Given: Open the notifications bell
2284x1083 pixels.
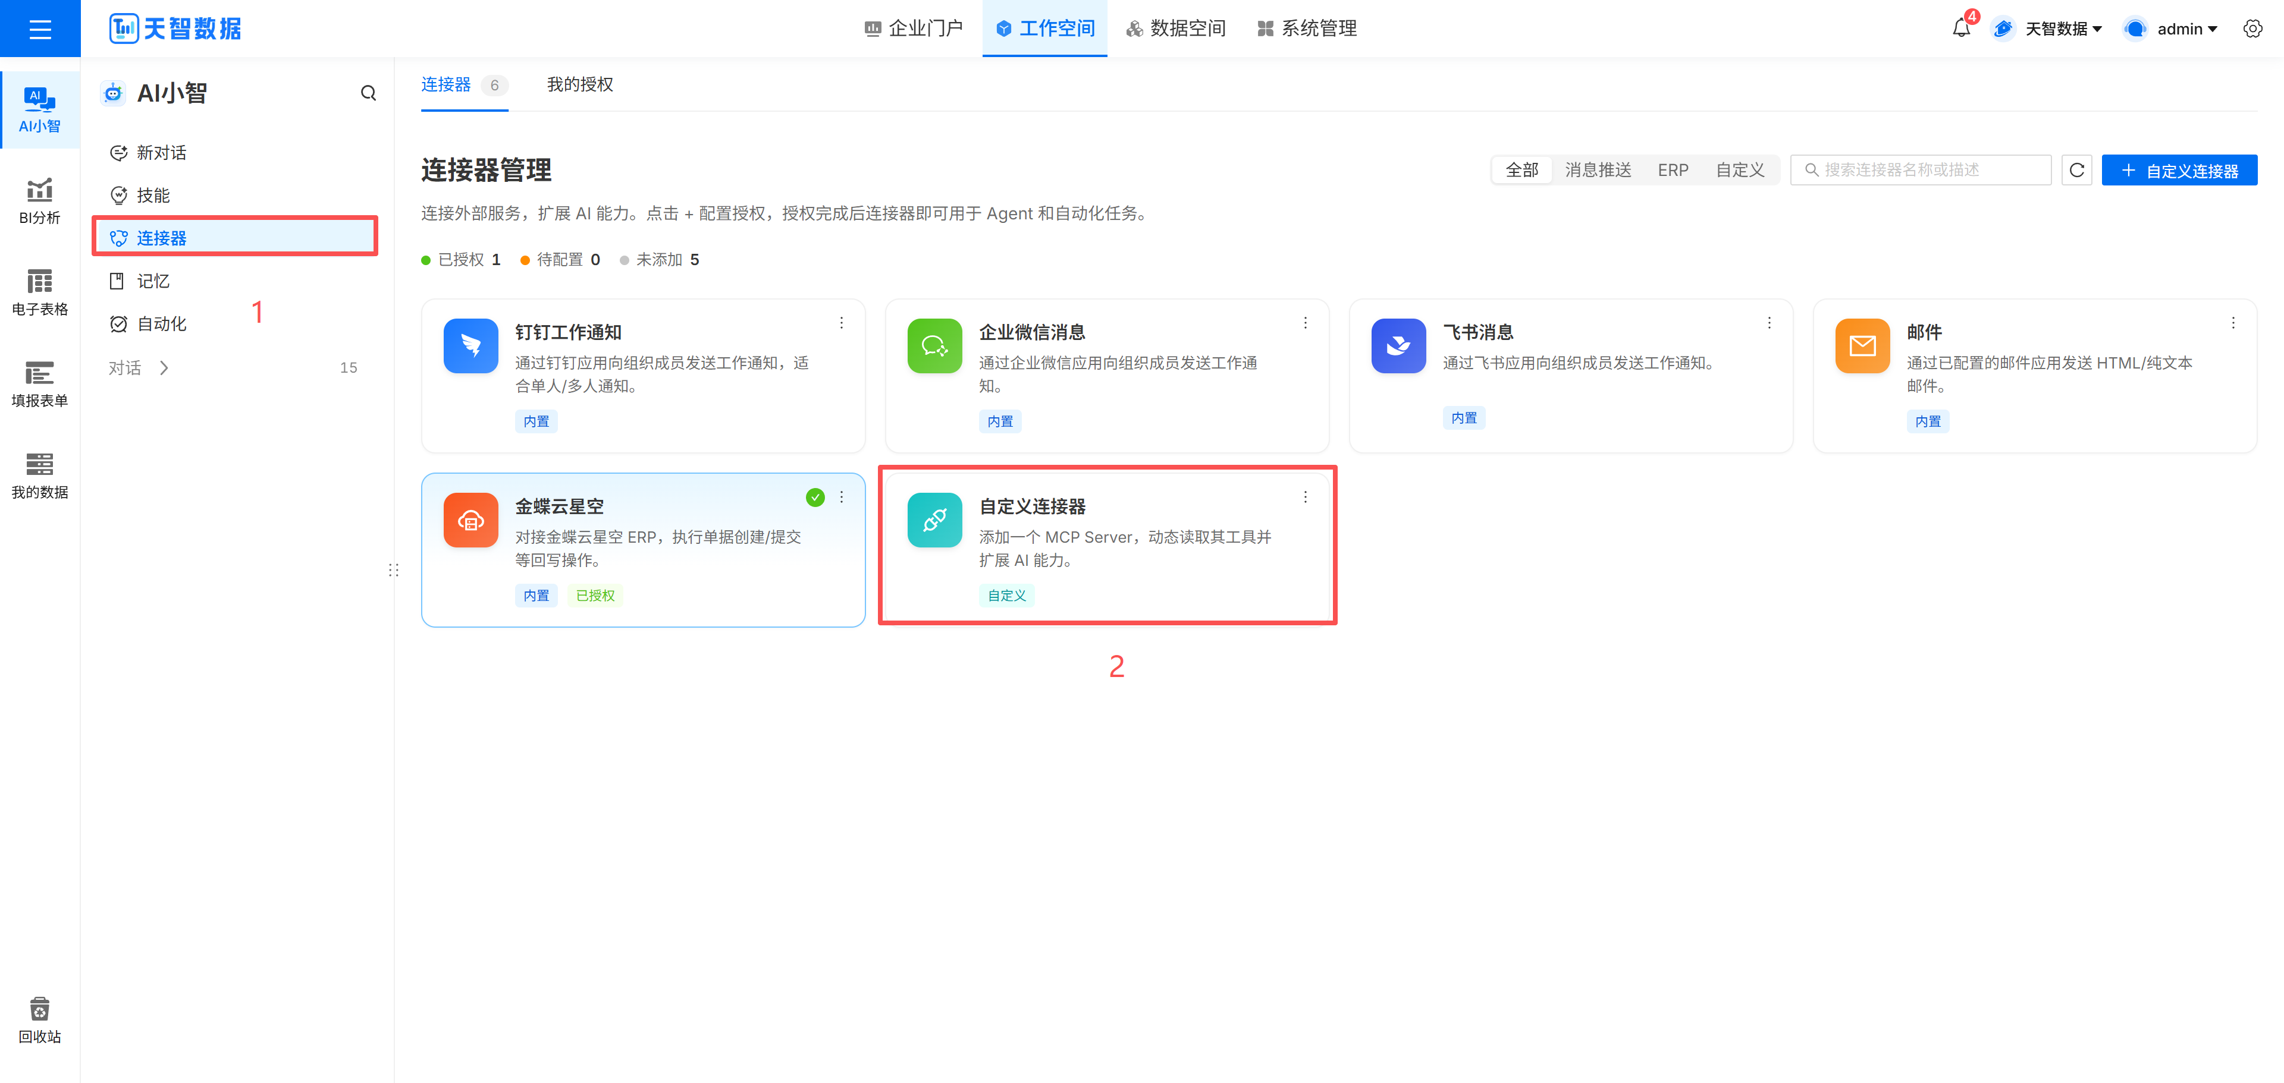Looking at the screenshot, I should tap(1960, 29).
